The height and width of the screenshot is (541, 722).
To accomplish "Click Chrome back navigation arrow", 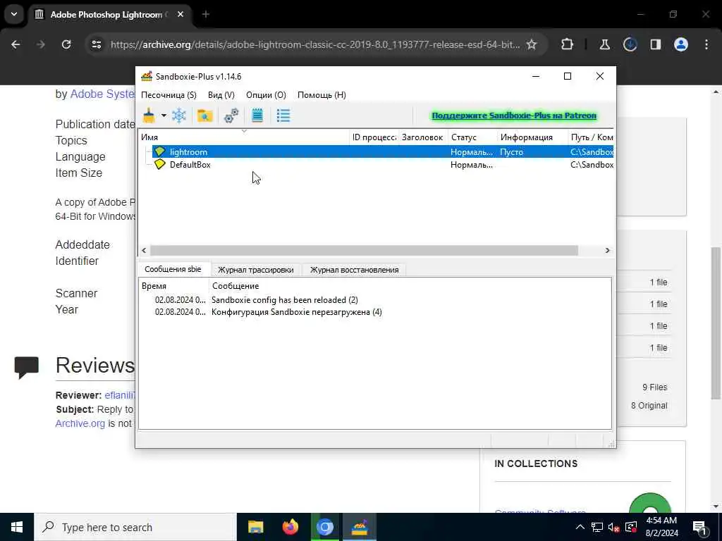I will tap(16, 44).
